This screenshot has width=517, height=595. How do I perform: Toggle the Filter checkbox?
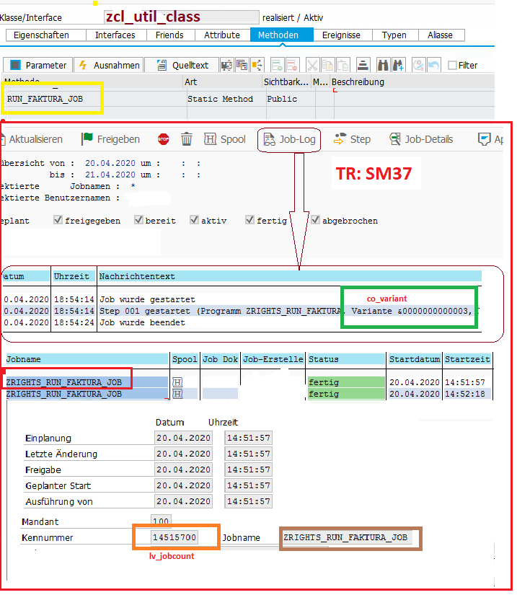pos(452,66)
